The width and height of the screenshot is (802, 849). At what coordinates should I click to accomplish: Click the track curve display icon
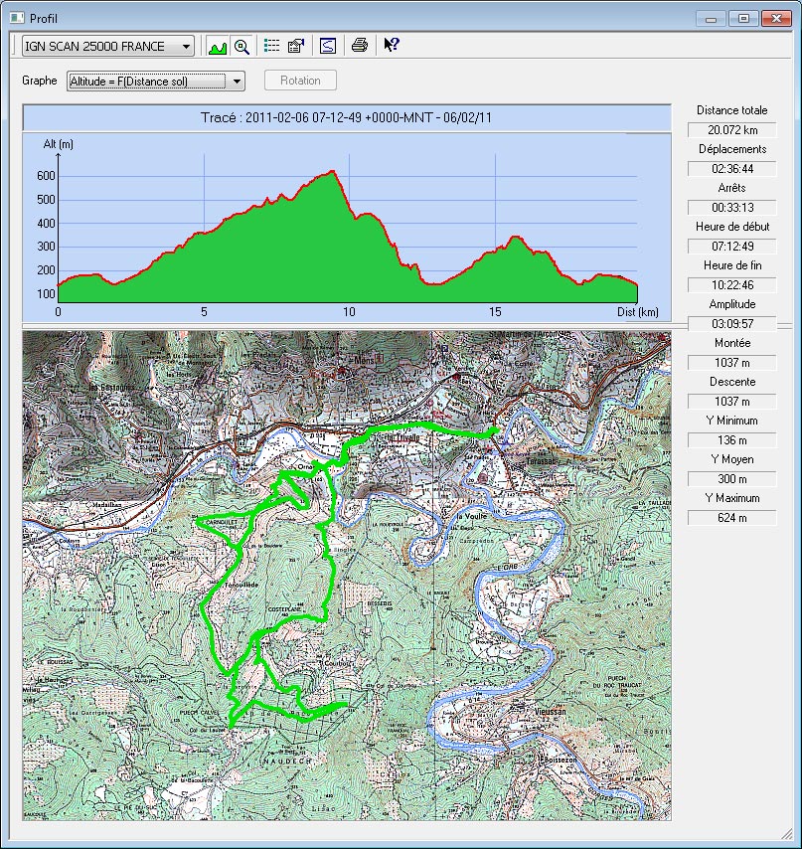click(x=328, y=46)
